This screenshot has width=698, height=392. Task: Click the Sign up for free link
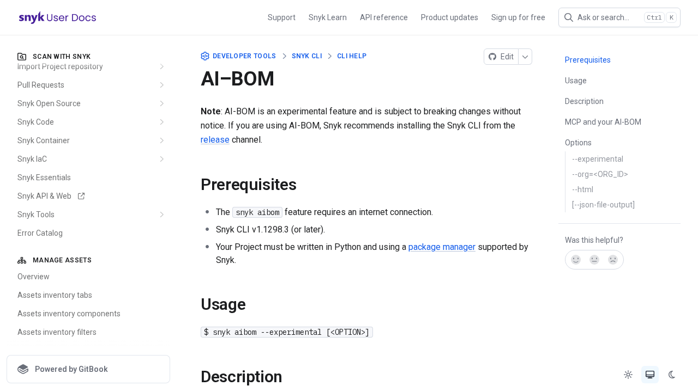click(x=518, y=17)
